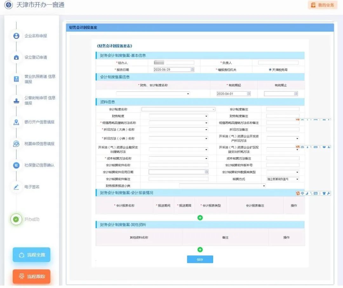Expand the 折旧方法（大类）名称 dropdown
The width and height of the screenshot is (343, 288).
tap(178, 130)
